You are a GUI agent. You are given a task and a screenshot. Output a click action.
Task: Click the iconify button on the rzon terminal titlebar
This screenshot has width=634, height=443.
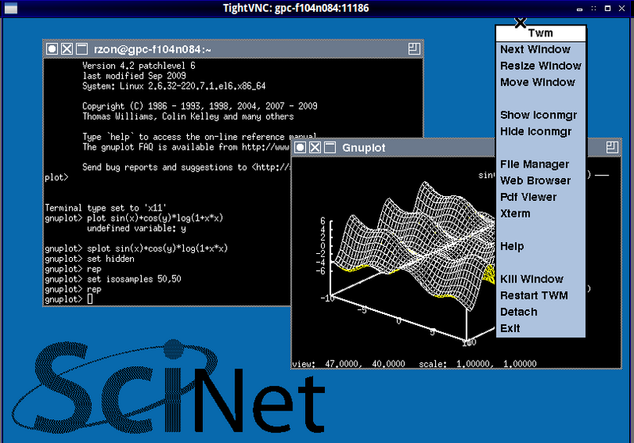(52, 49)
